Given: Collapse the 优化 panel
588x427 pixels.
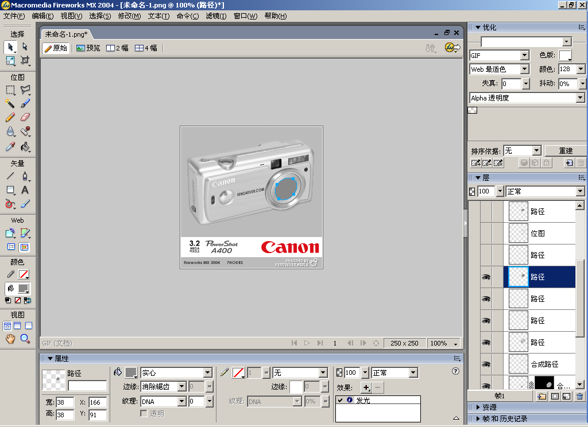Looking at the screenshot, I should 478,28.
